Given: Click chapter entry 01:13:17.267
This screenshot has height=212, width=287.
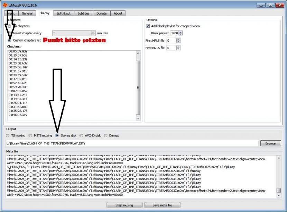Looking at the screenshot, I should tap(18, 95).
